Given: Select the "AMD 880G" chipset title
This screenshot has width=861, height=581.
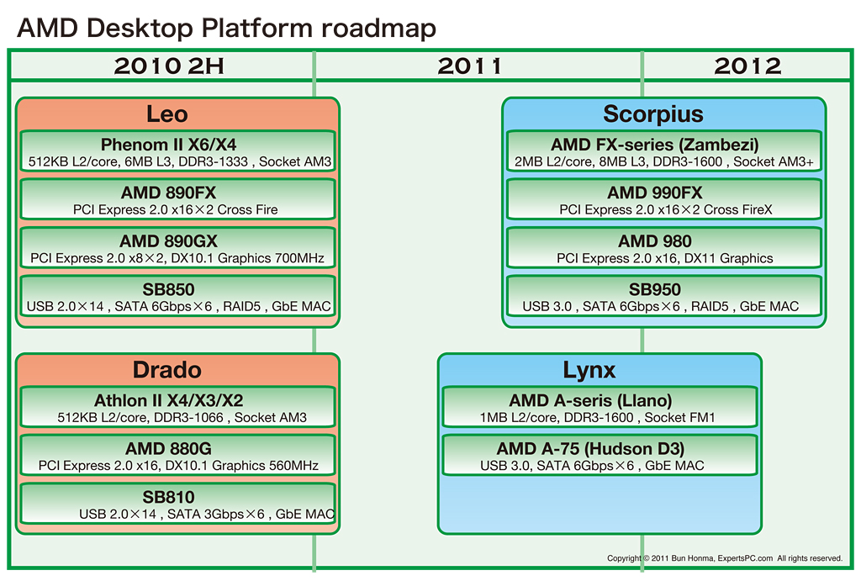Looking at the screenshot, I should [168, 449].
